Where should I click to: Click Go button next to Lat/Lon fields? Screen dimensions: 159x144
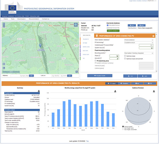[x=70, y=76]
